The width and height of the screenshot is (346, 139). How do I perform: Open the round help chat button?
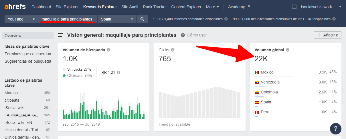(335, 128)
